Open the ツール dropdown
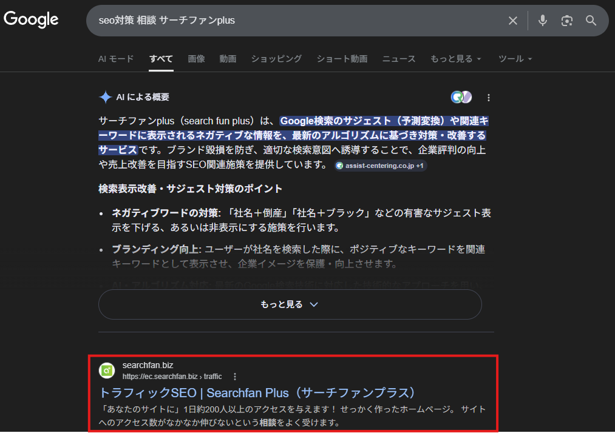The height and width of the screenshot is (433, 615). (515, 59)
